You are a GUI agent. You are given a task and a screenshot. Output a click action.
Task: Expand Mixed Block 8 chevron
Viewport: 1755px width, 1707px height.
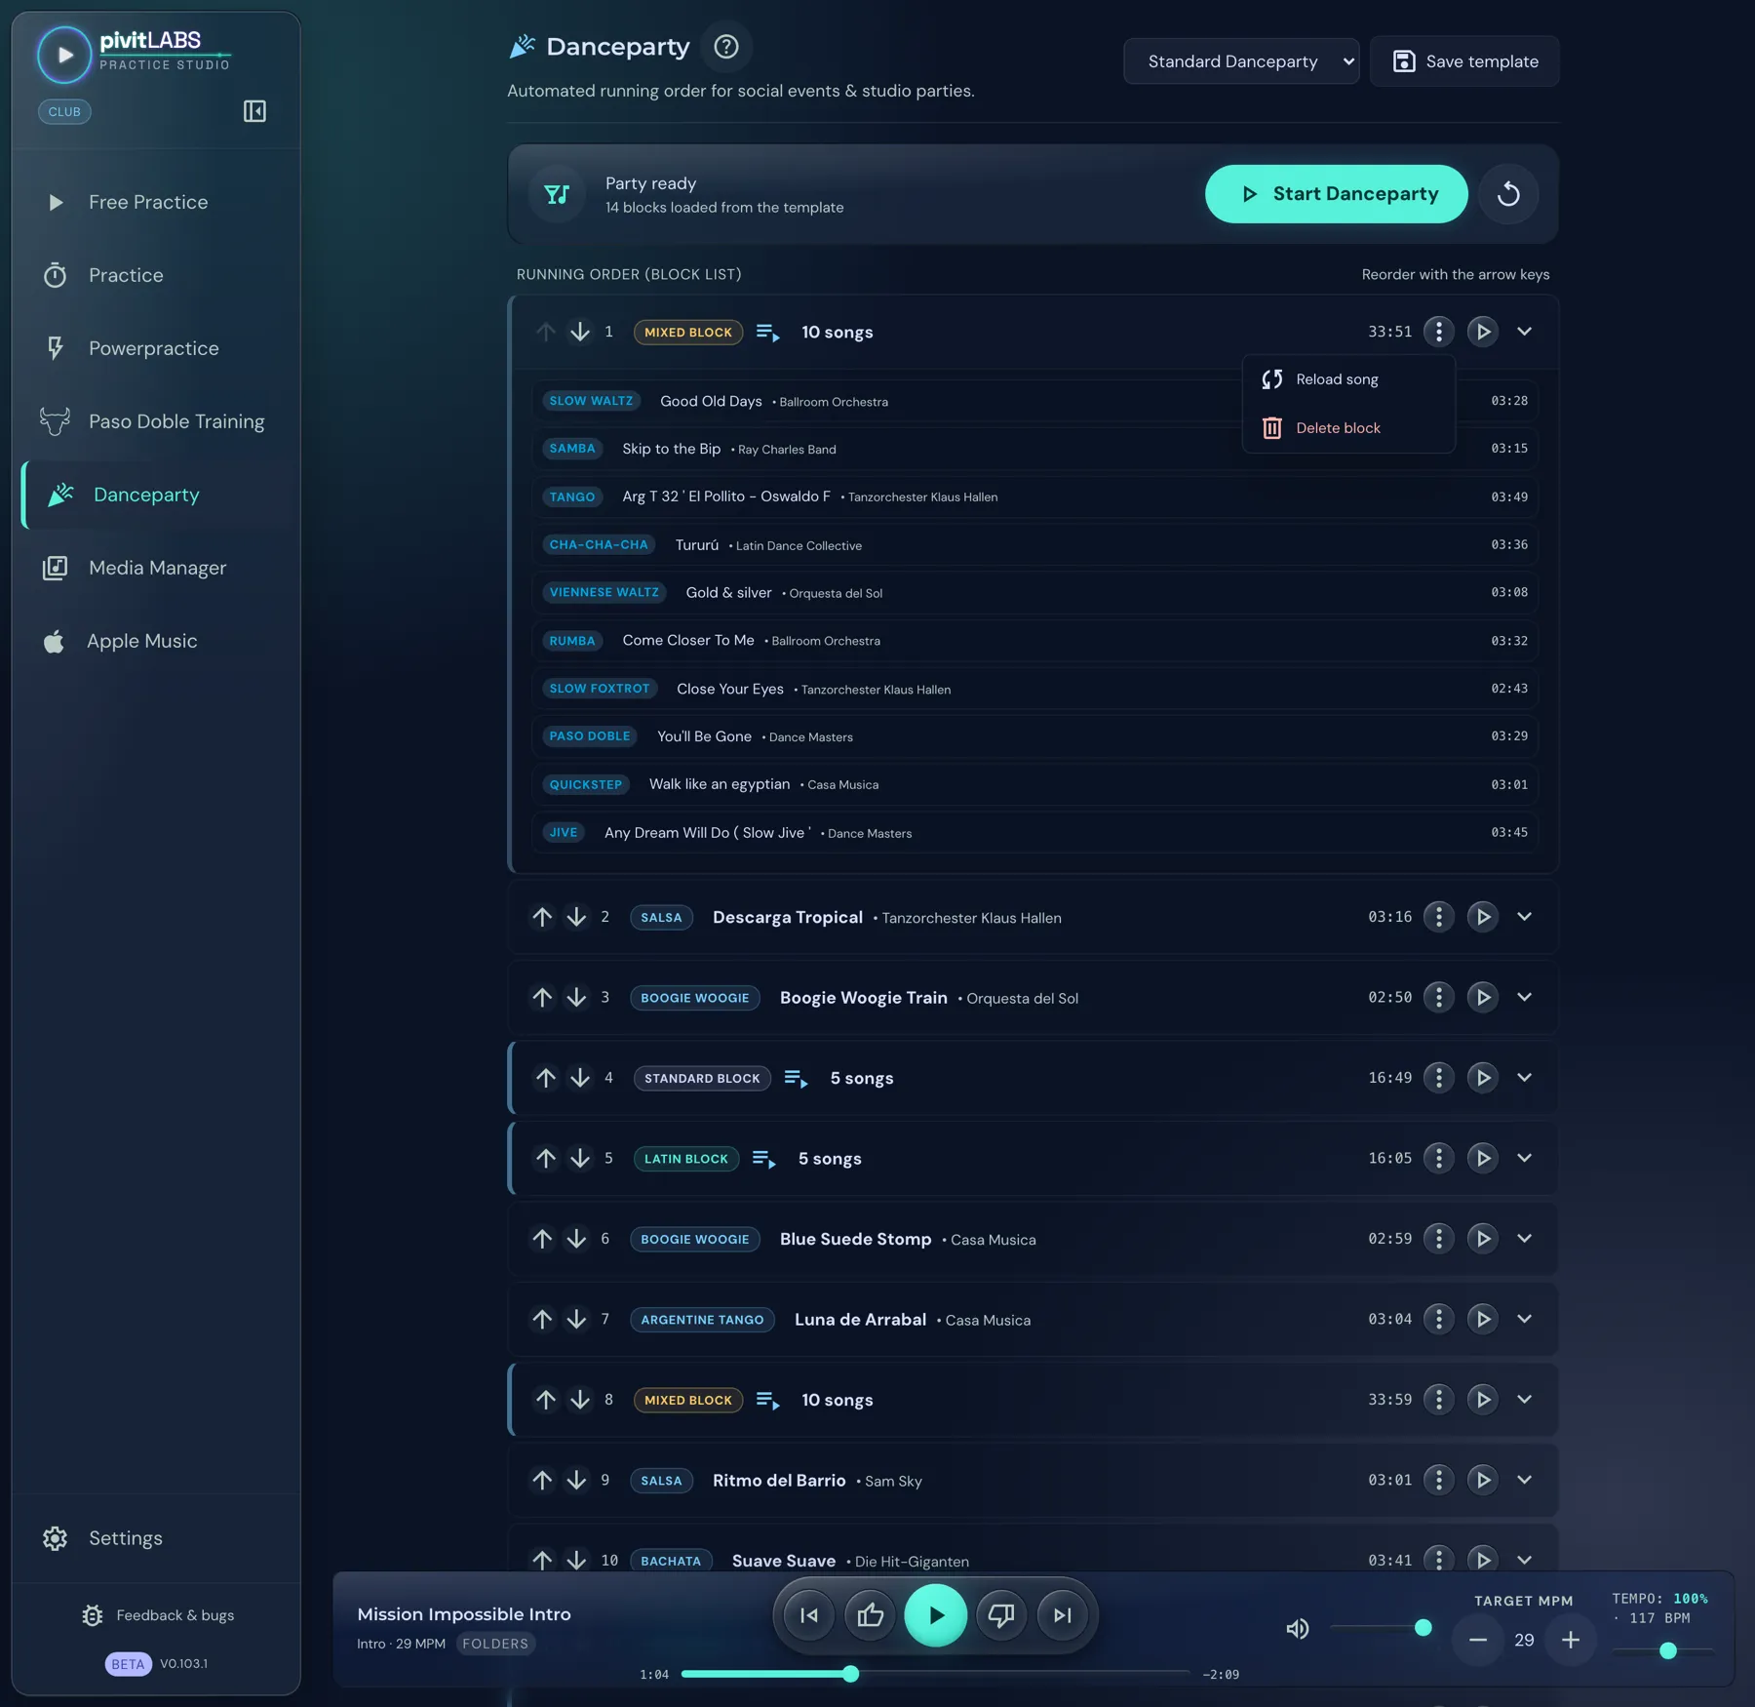pos(1525,1400)
